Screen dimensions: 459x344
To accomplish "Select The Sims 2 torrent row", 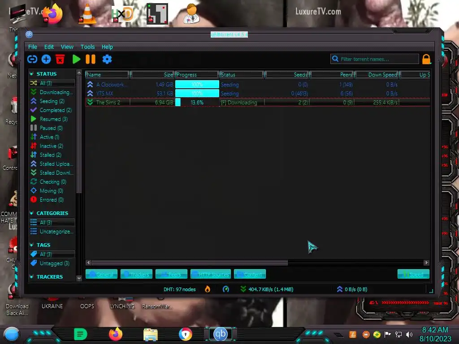I will click(x=258, y=103).
